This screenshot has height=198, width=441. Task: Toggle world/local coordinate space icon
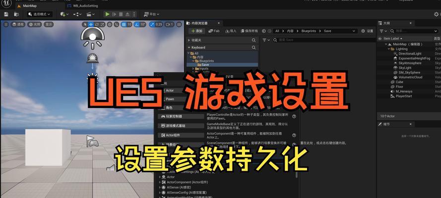(110, 24)
